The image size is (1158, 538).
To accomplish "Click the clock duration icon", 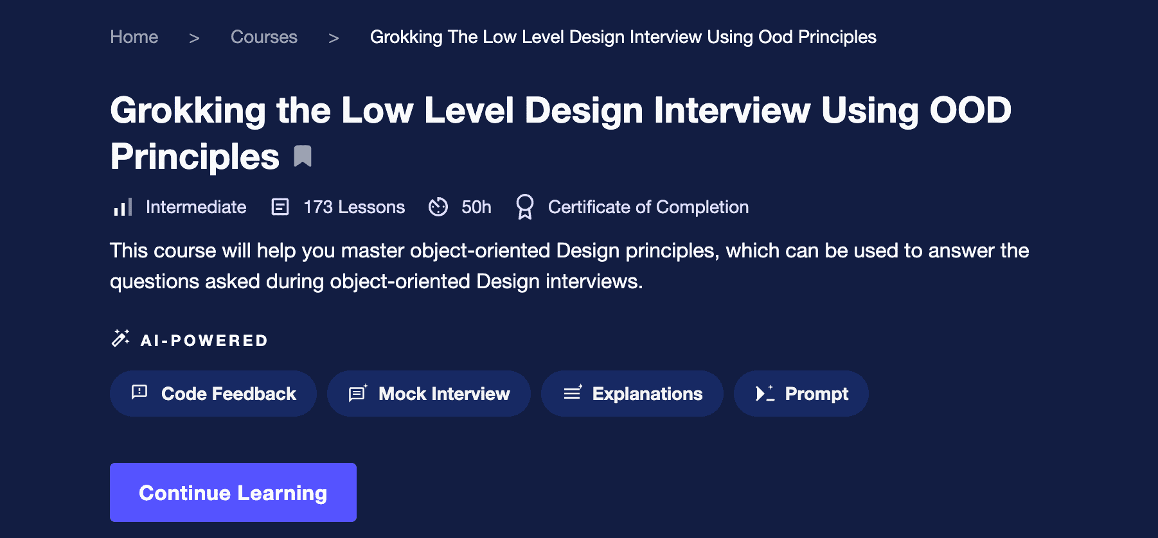I will tap(438, 207).
